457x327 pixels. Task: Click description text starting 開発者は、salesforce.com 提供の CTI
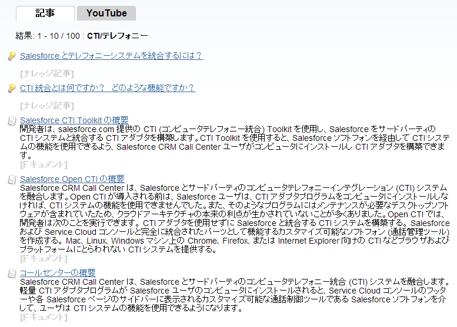coord(235,142)
